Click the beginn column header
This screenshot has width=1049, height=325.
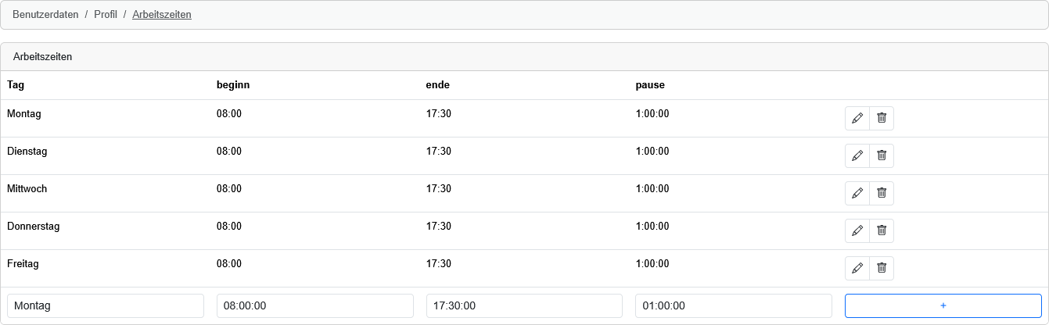coord(233,84)
